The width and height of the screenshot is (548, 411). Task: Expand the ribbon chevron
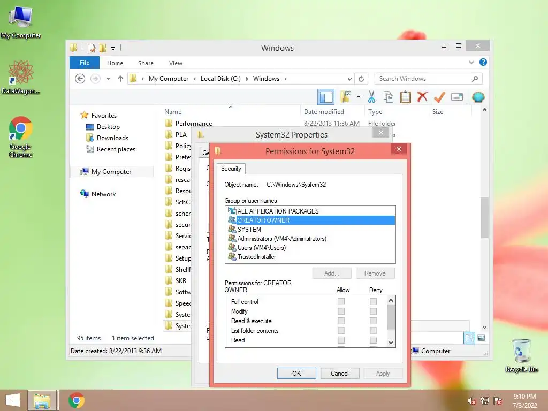(471, 63)
